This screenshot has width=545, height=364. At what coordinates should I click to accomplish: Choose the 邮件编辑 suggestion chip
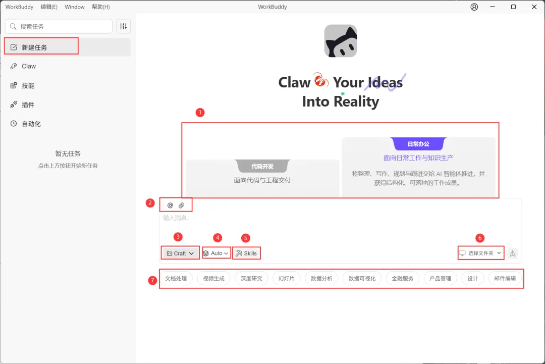click(505, 279)
